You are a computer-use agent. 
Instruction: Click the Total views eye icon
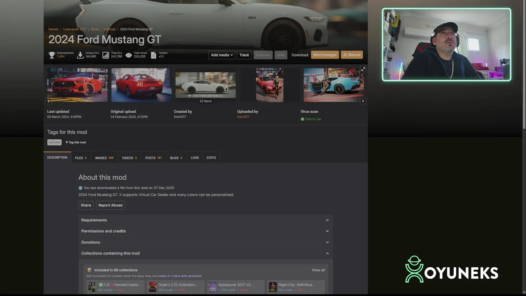tap(129, 55)
